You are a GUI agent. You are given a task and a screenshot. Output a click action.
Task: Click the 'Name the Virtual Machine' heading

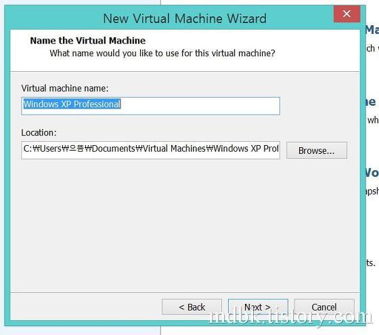[88, 41]
